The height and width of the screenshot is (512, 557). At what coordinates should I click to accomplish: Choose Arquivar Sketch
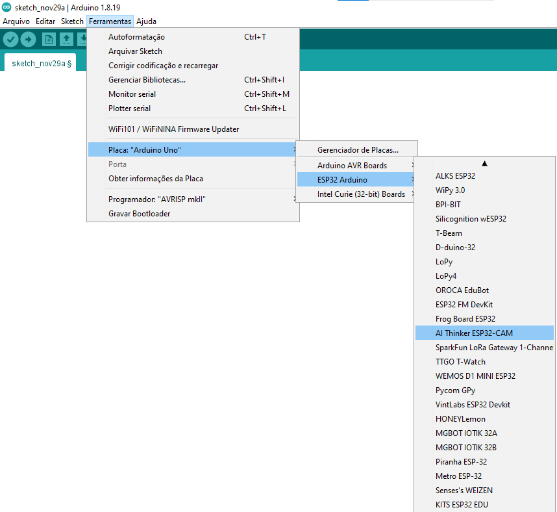coord(193,51)
